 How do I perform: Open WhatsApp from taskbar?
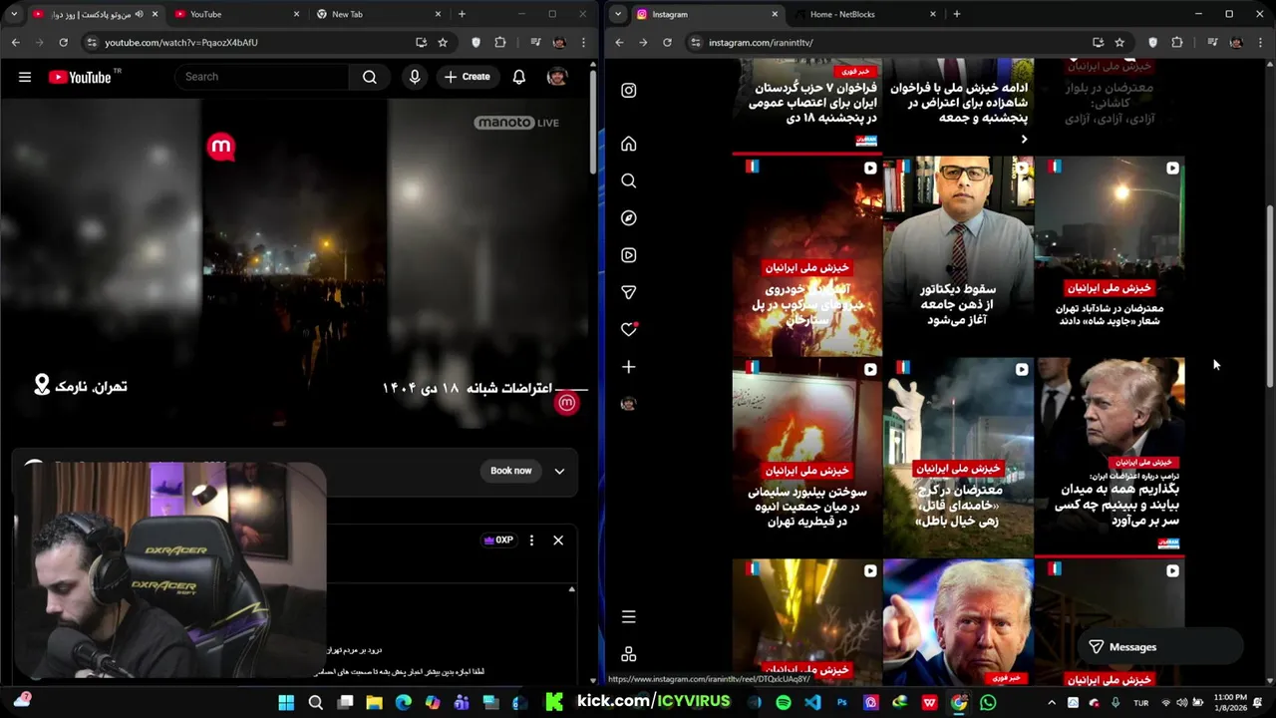click(988, 703)
